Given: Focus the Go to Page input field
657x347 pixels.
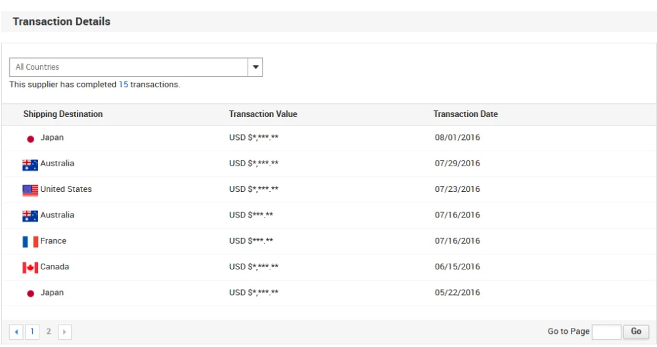Looking at the screenshot, I should pyautogui.click(x=606, y=332).
